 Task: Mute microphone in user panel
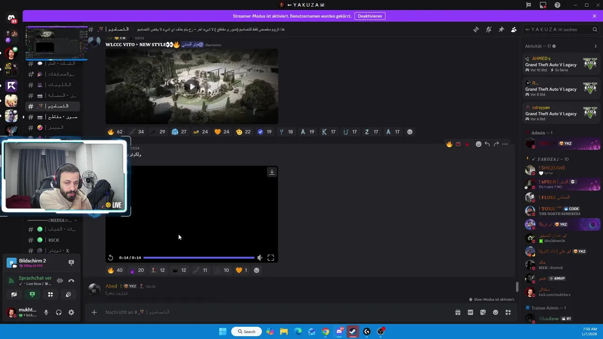(46, 312)
